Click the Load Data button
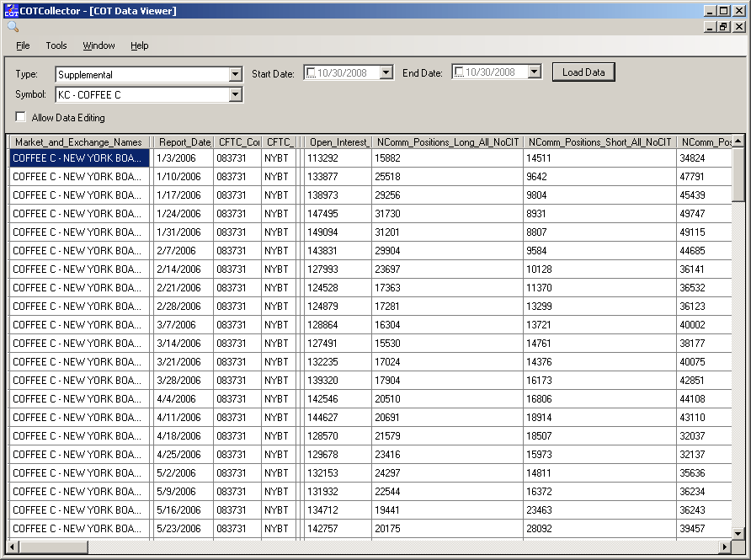The height and width of the screenshot is (560, 751). coord(583,72)
